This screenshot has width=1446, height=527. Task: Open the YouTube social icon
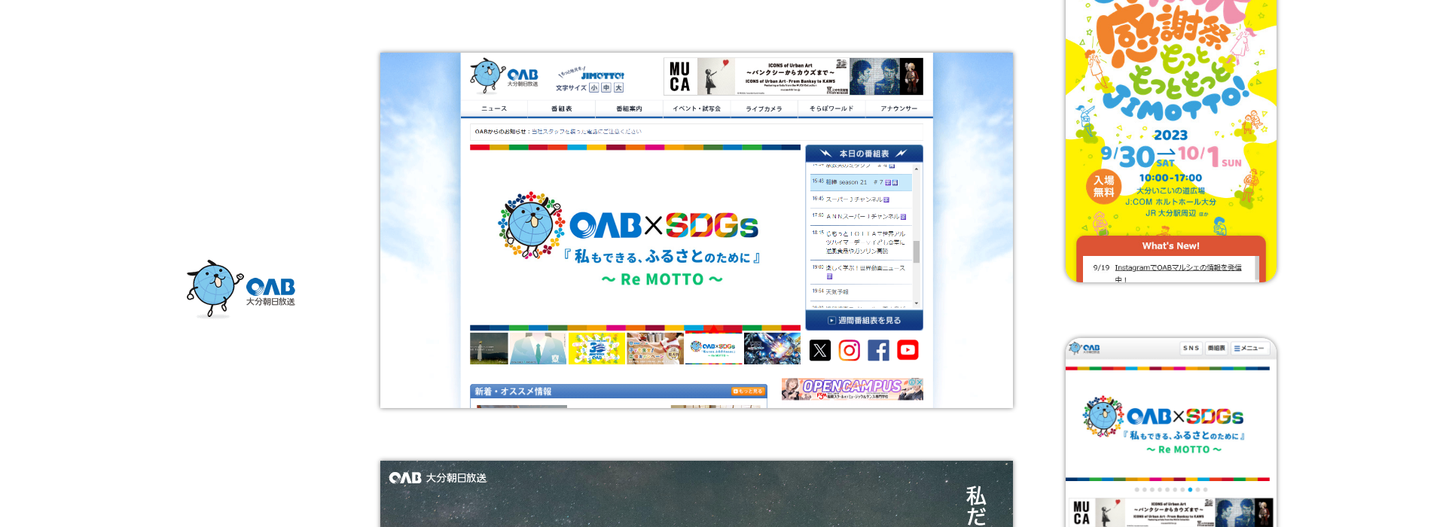908,350
